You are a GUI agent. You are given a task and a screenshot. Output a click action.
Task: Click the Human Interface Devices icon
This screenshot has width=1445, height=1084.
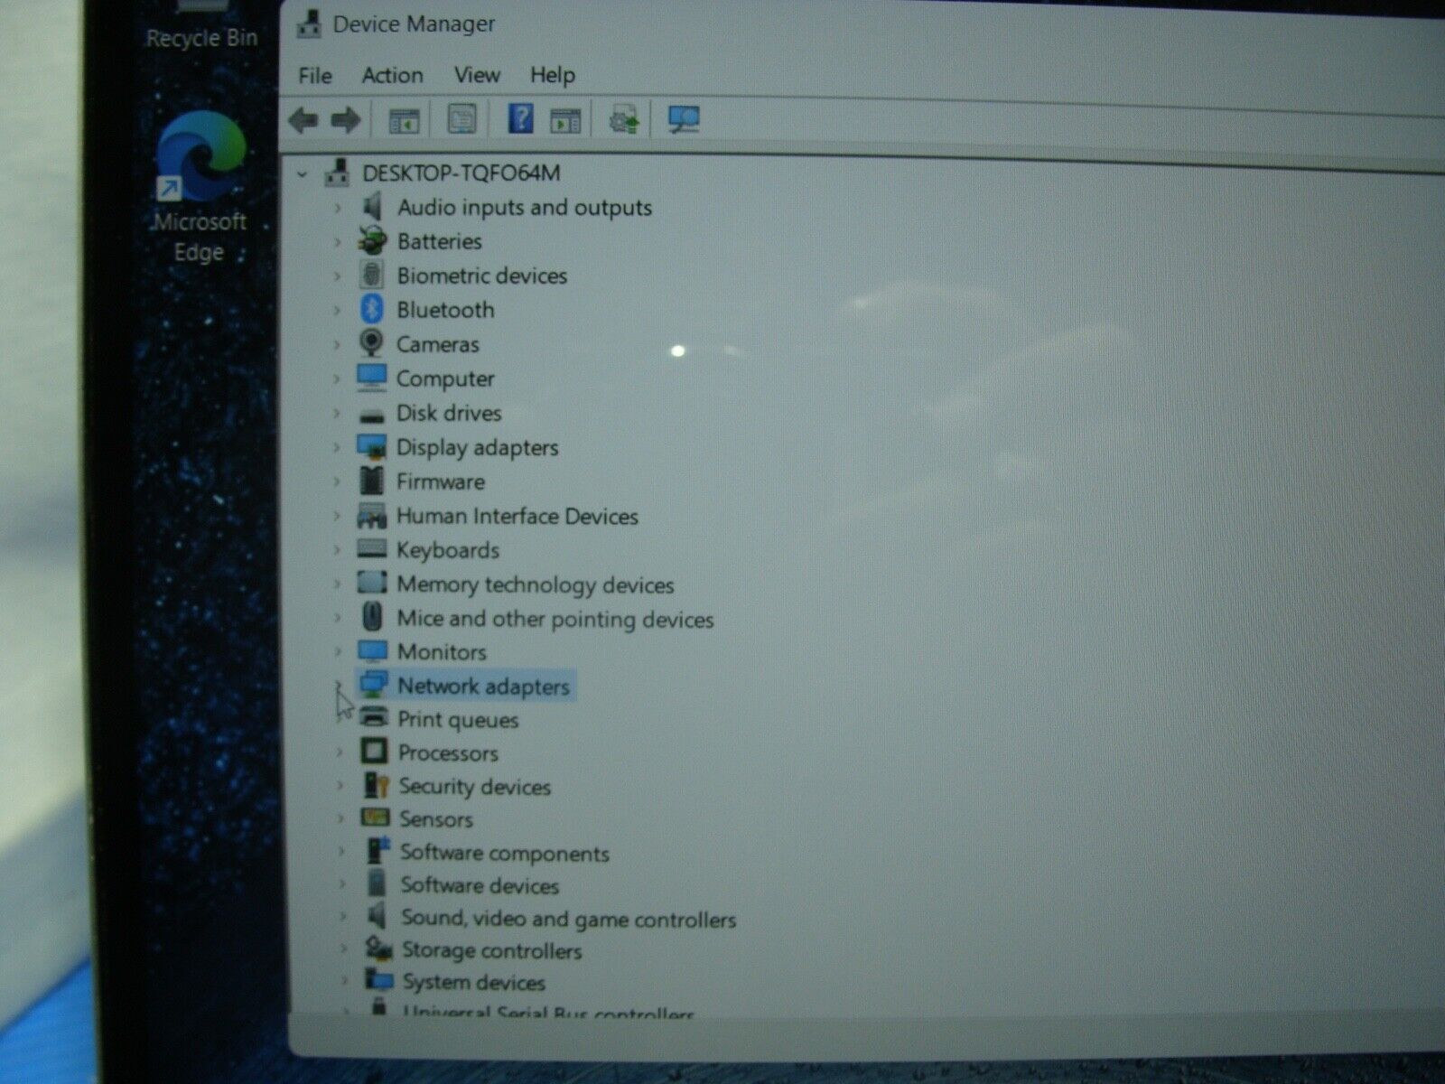click(371, 516)
